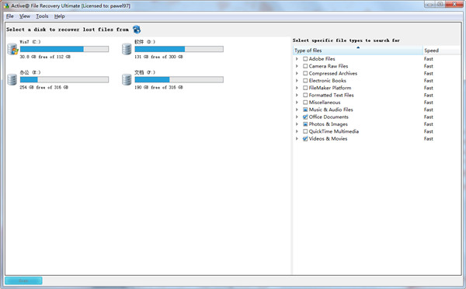This screenshot has width=466, height=289.
Task: Click the Fast speed value for Office Documents
Action: click(429, 117)
